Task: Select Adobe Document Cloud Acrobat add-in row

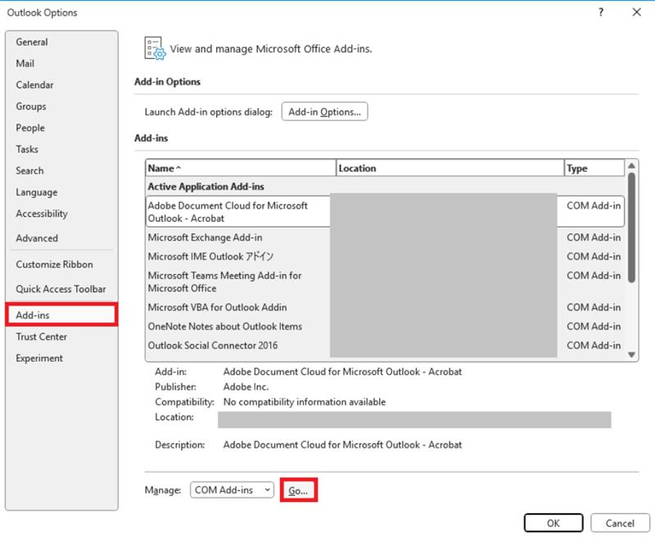Action: 385,212
